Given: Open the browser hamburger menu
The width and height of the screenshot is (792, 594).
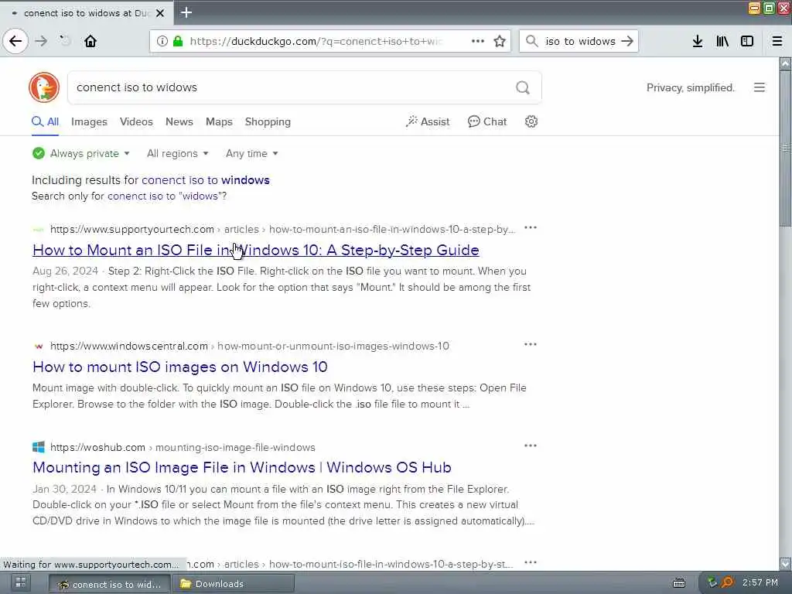Looking at the screenshot, I should coord(777,41).
